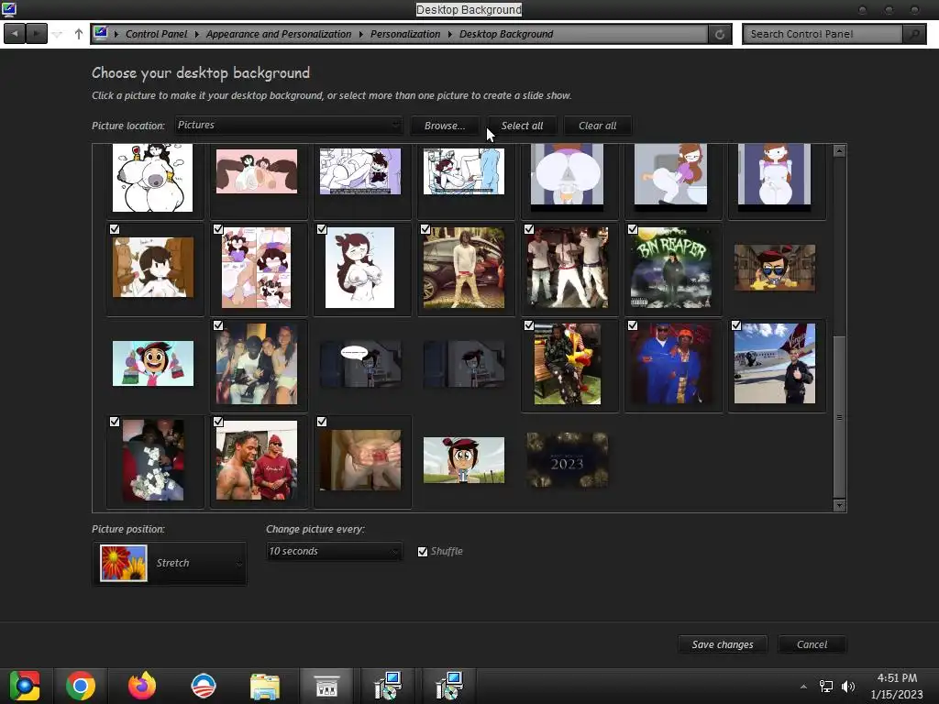The image size is (939, 704).
Task: Expand breadcrumb arrow after Control Panel
Action: point(196,34)
